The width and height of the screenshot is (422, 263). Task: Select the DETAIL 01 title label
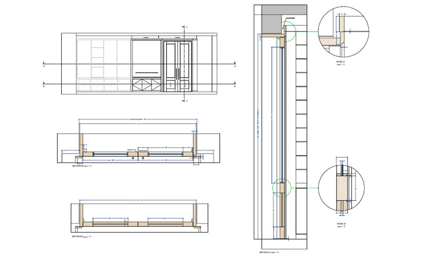(x=340, y=61)
